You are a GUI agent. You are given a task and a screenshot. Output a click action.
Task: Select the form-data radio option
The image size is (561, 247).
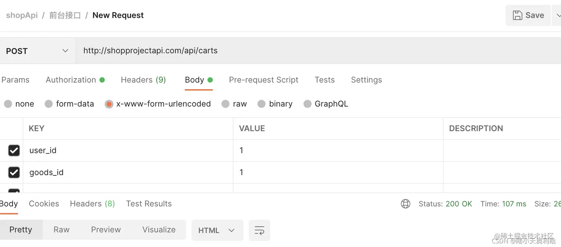click(x=49, y=104)
